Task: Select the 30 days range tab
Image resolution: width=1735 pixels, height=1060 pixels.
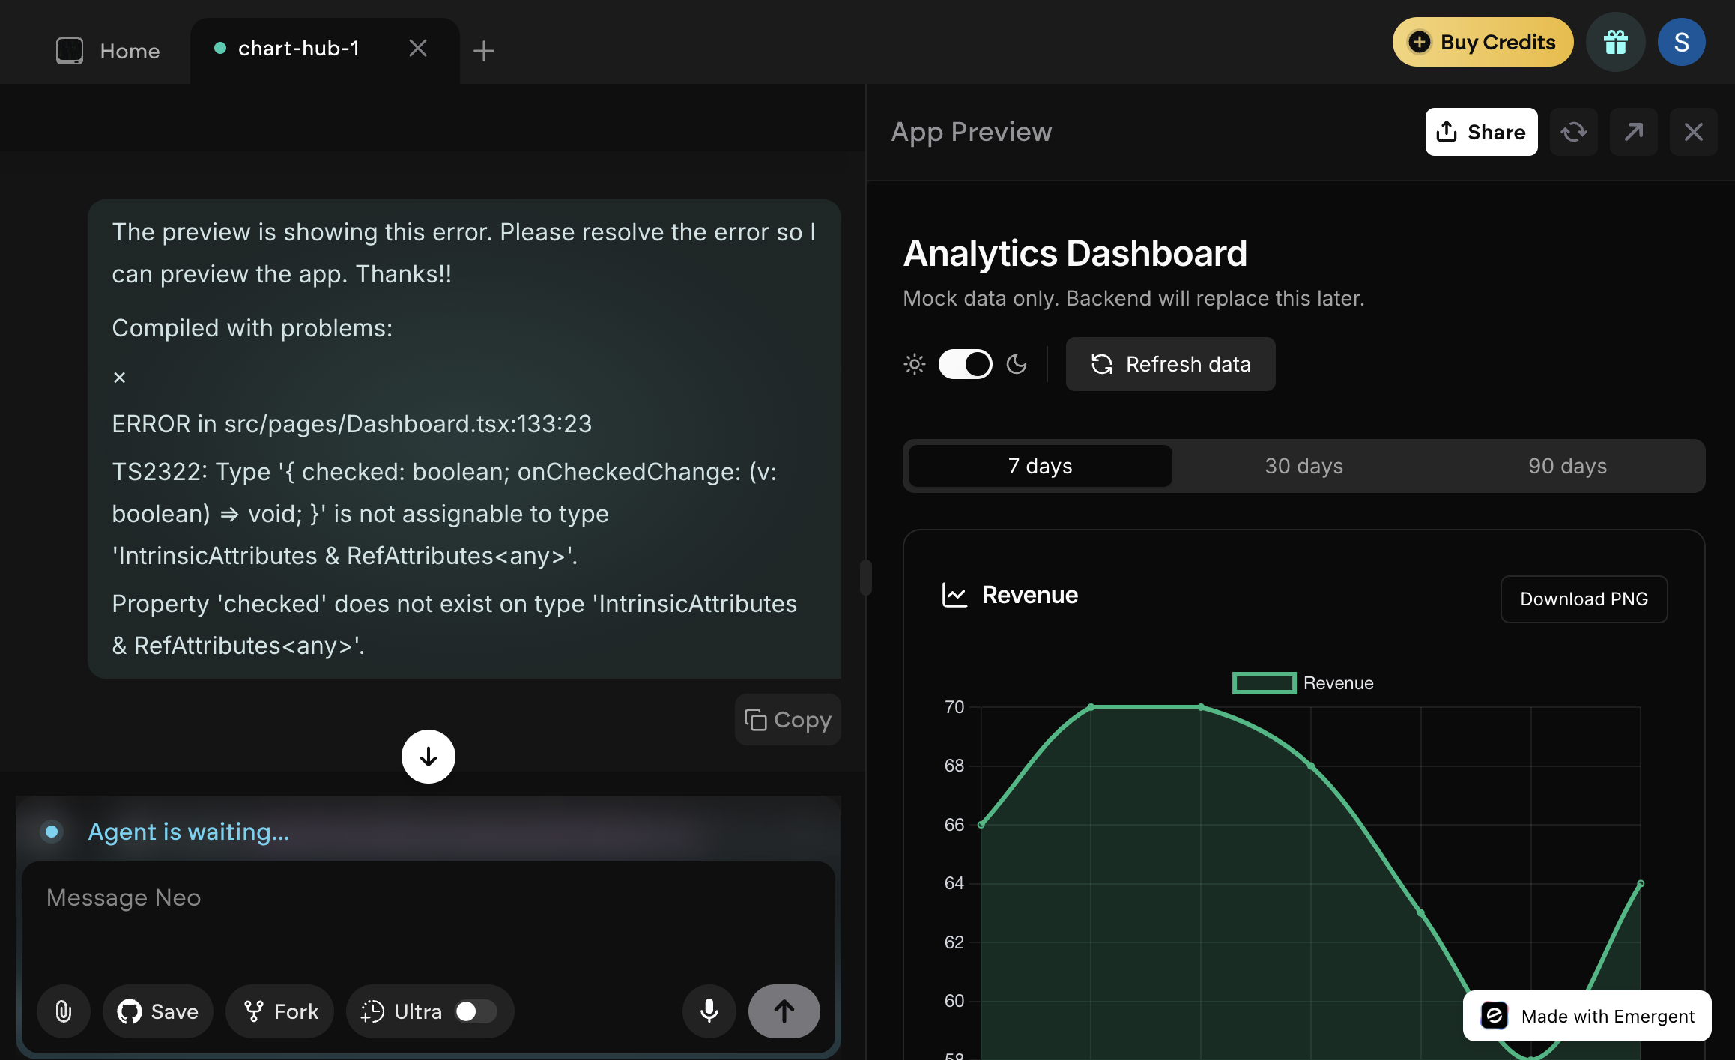Action: [x=1303, y=466]
